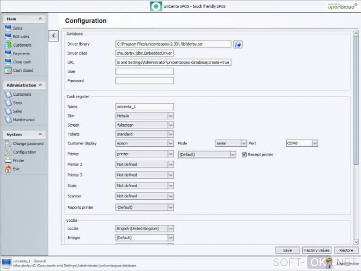Image resolution: width=361 pixels, height=271 pixels.
Task: Open Customers icon under Main
Action: coord(8,45)
